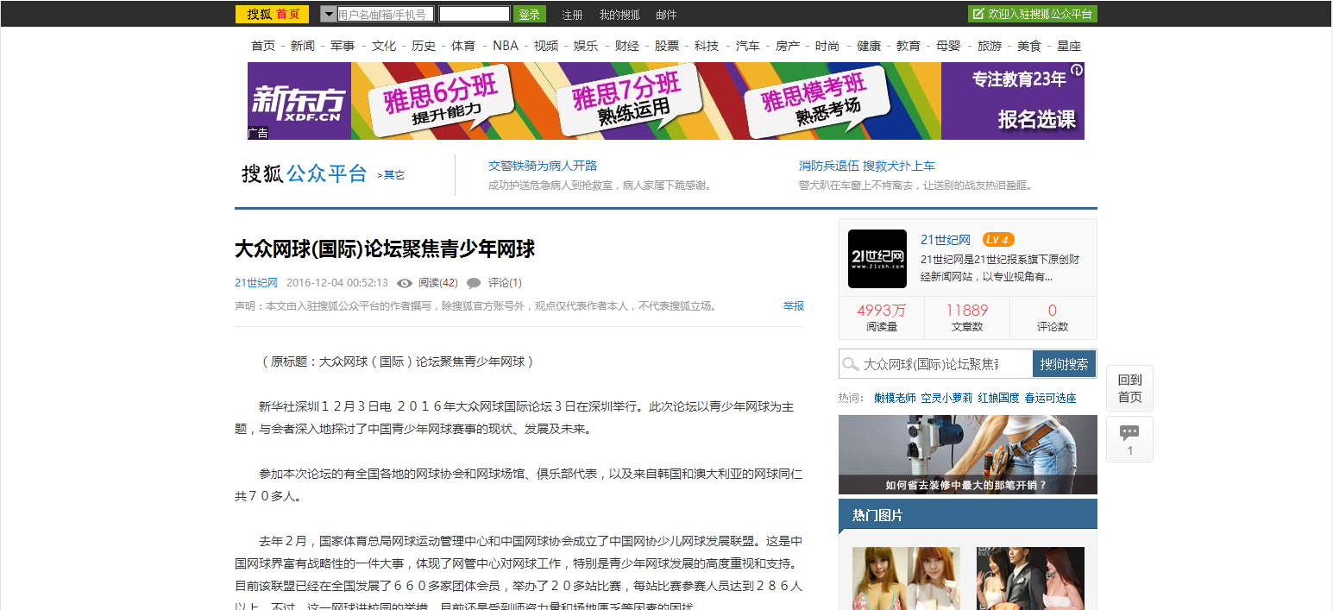Viewport: 1333px width, 610px height.
Task: Open the 空灵小萝莉 hot word
Action: tap(946, 399)
